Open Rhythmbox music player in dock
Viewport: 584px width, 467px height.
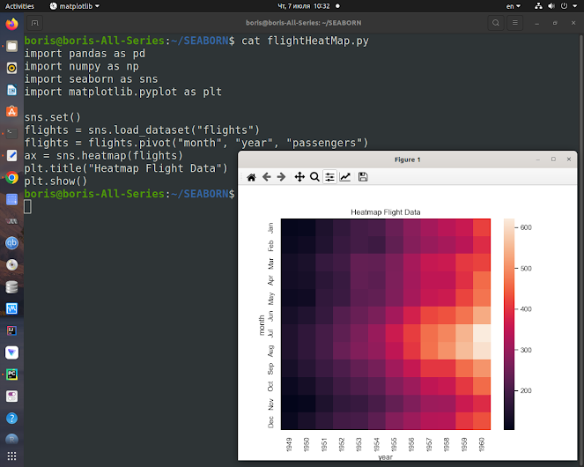coord(12,68)
